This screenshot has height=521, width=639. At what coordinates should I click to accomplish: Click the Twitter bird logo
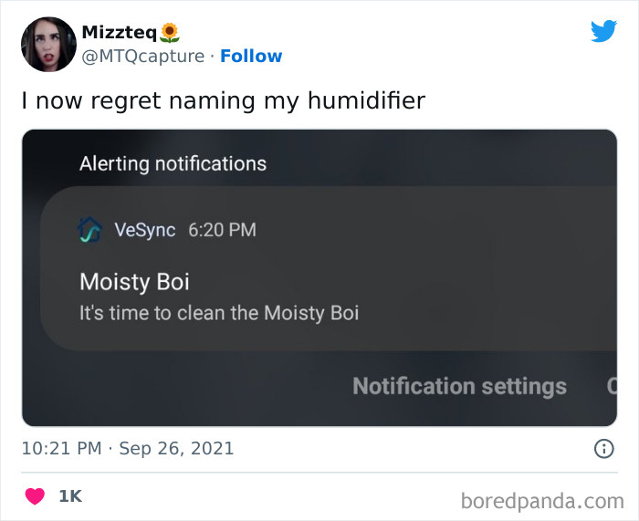[603, 31]
